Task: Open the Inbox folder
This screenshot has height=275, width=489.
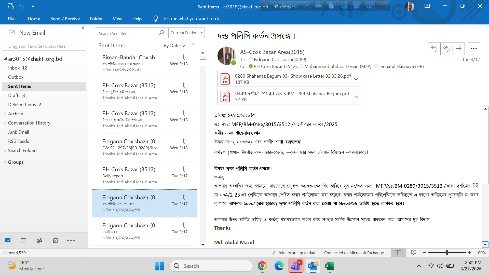Action: pos(14,68)
